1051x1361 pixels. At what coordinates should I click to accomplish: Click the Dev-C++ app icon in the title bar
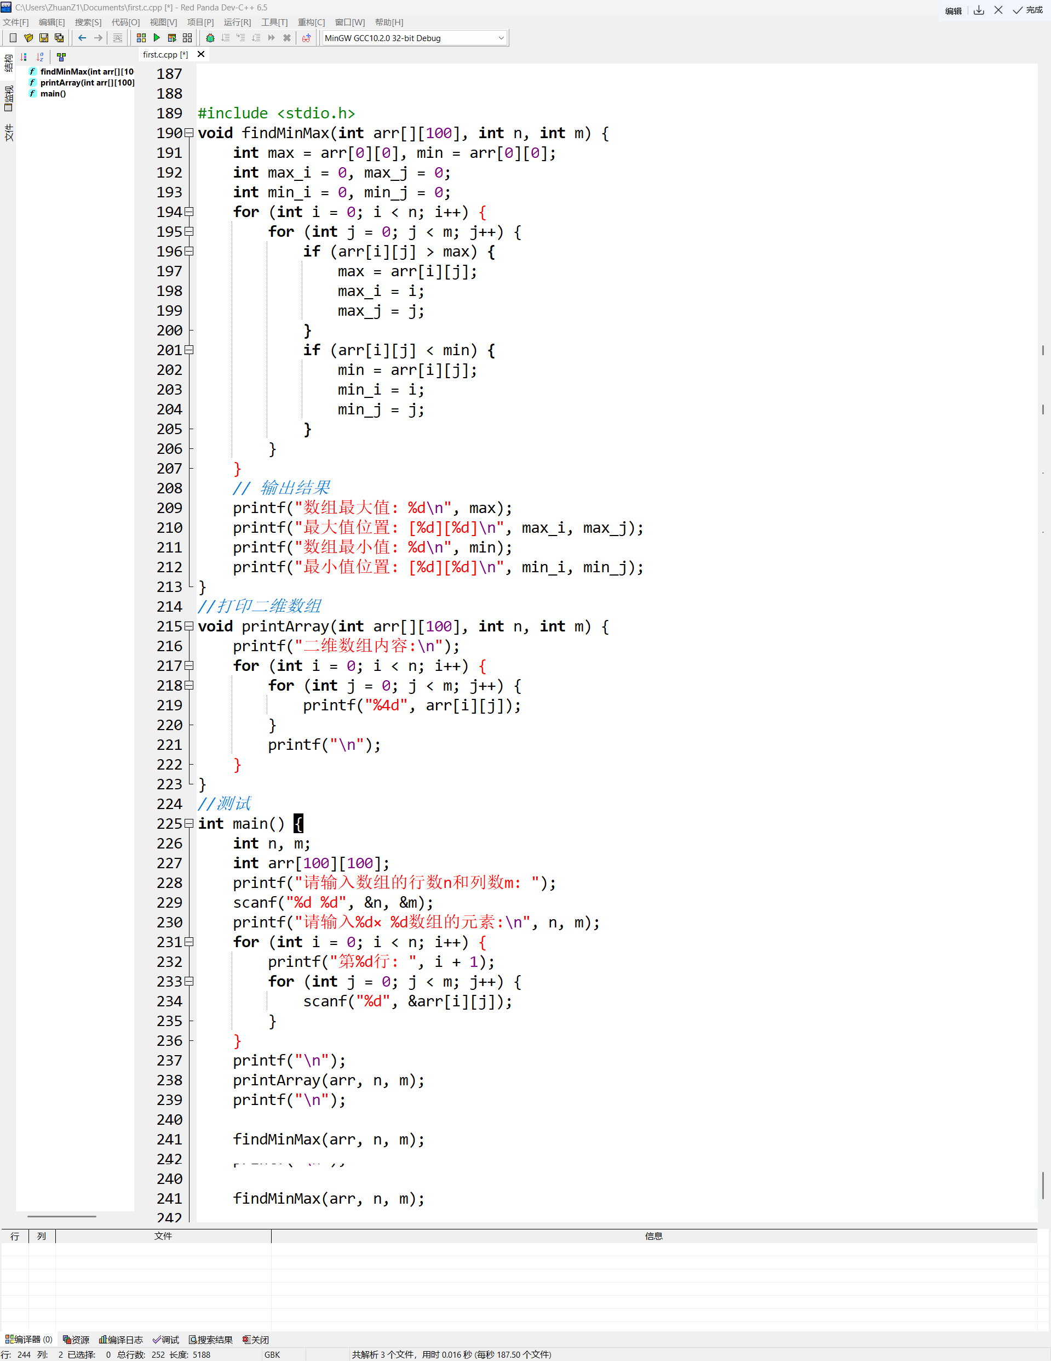pos(6,7)
